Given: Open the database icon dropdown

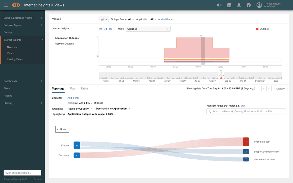Looking at the screenshot, I should [104, 19].
